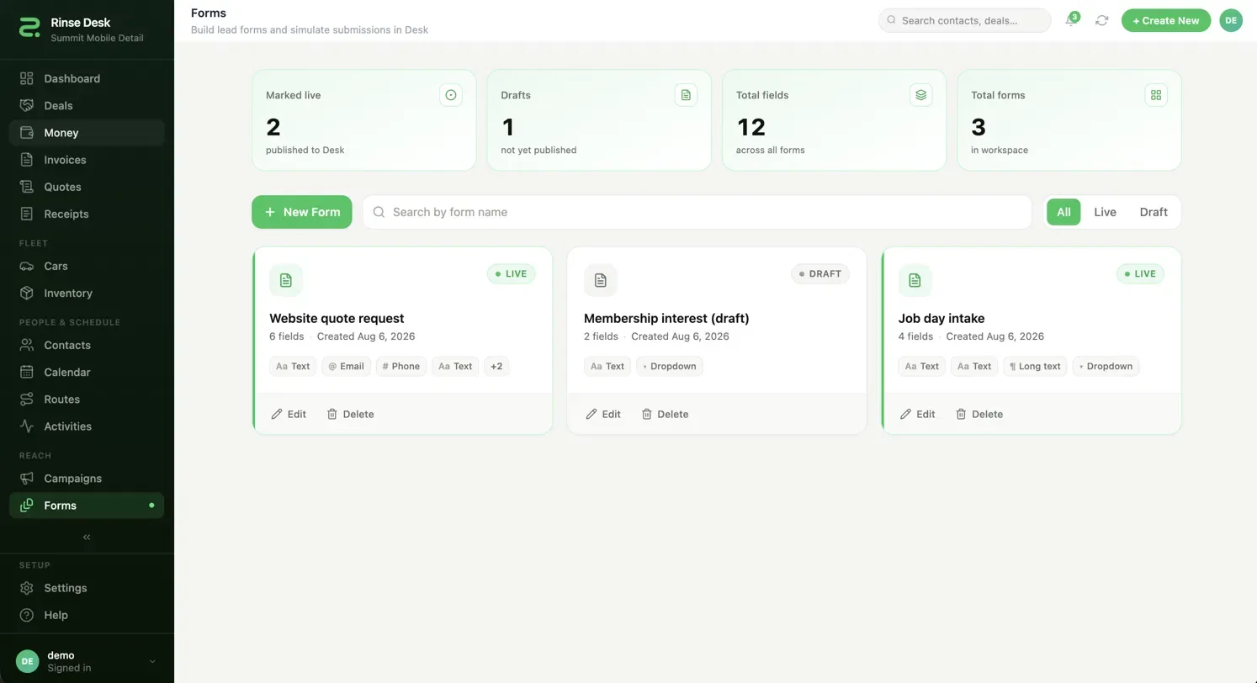Filter forms by Live
Image resolution: width=1257 pixels, height=683 pixels.
click(1105, 212)
